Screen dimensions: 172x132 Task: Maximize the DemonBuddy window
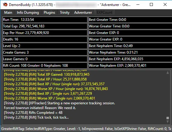[x=151, y=4]
